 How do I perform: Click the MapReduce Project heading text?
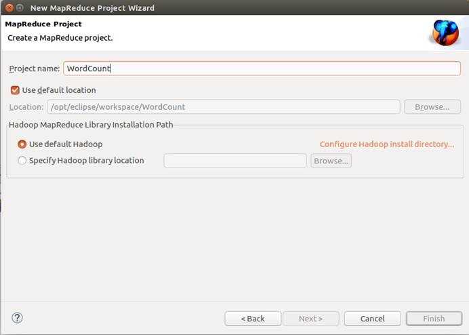click(43, 24)
